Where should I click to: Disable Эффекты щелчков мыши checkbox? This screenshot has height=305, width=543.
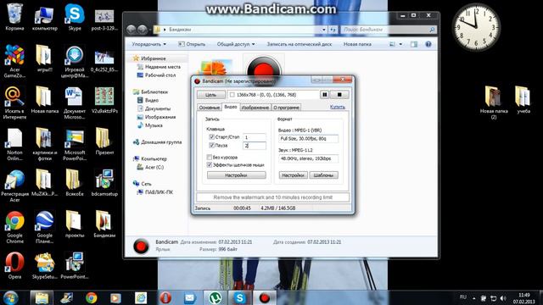click(x=210, y=165)
